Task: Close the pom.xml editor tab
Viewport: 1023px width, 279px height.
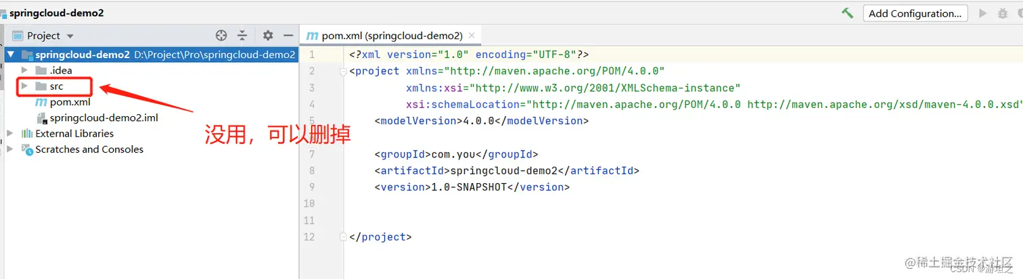Action: pyautogui.click(x=472, y=36)
